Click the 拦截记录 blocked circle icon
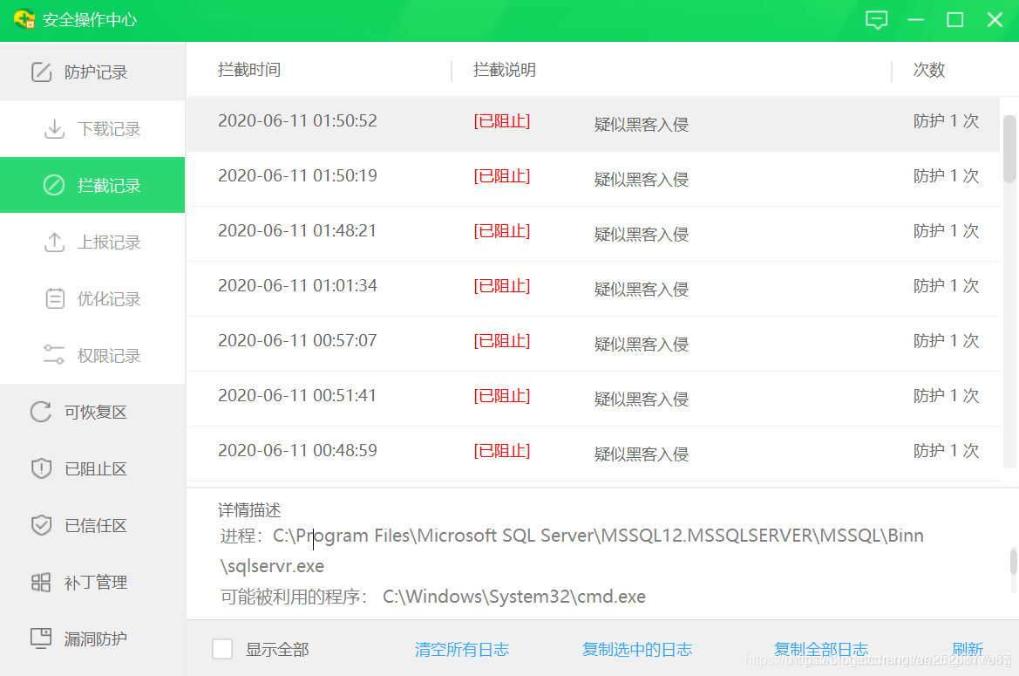The height and width of the screenshot is (676, 1019). pos(54,185)
